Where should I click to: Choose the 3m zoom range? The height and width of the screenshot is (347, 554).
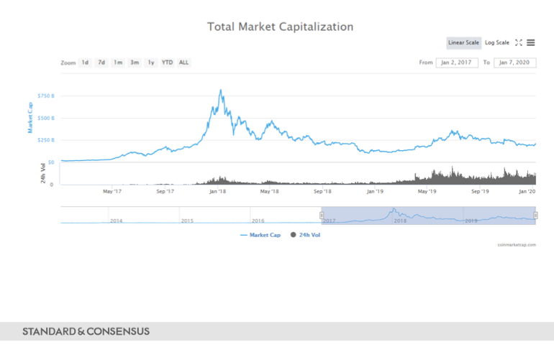135,63
